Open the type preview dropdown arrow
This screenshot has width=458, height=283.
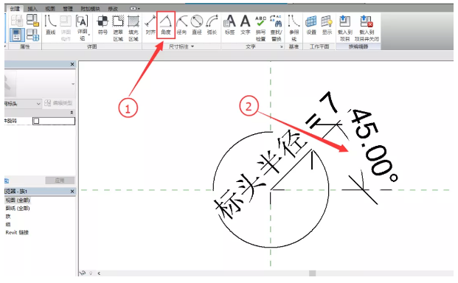pos(73,84)
